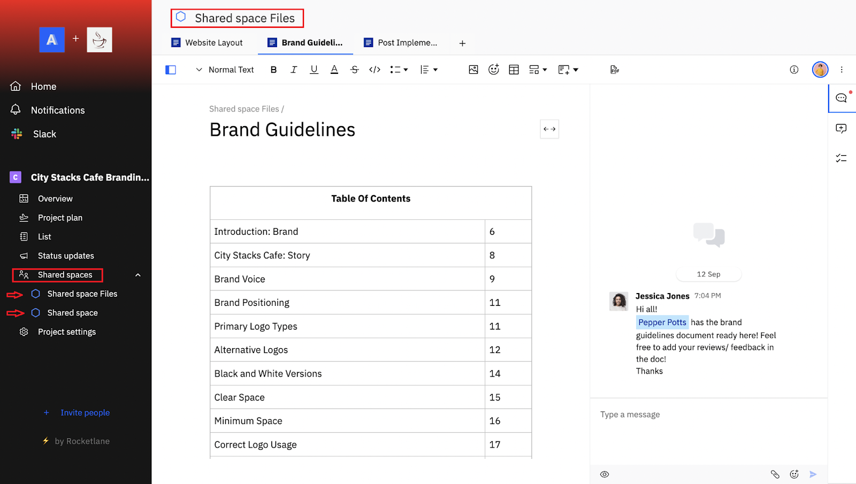Insert a code block

coord(374,70)
